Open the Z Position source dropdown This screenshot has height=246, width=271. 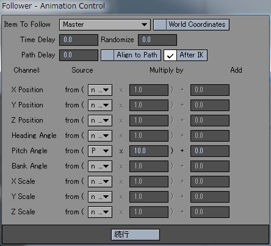pyautogui.click(x=100, y=120)
